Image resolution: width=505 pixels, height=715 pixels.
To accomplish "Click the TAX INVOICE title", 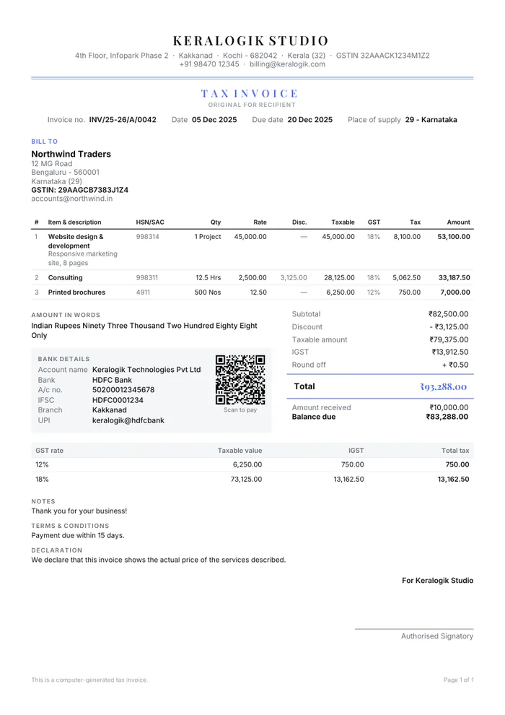I will click(x=249, y=93).
